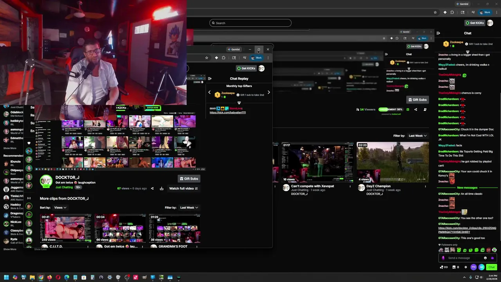Click extensions puzzle icon in front small window
Image resolution: width=501 pixels, height=282 pixels.
click(223, 58)
